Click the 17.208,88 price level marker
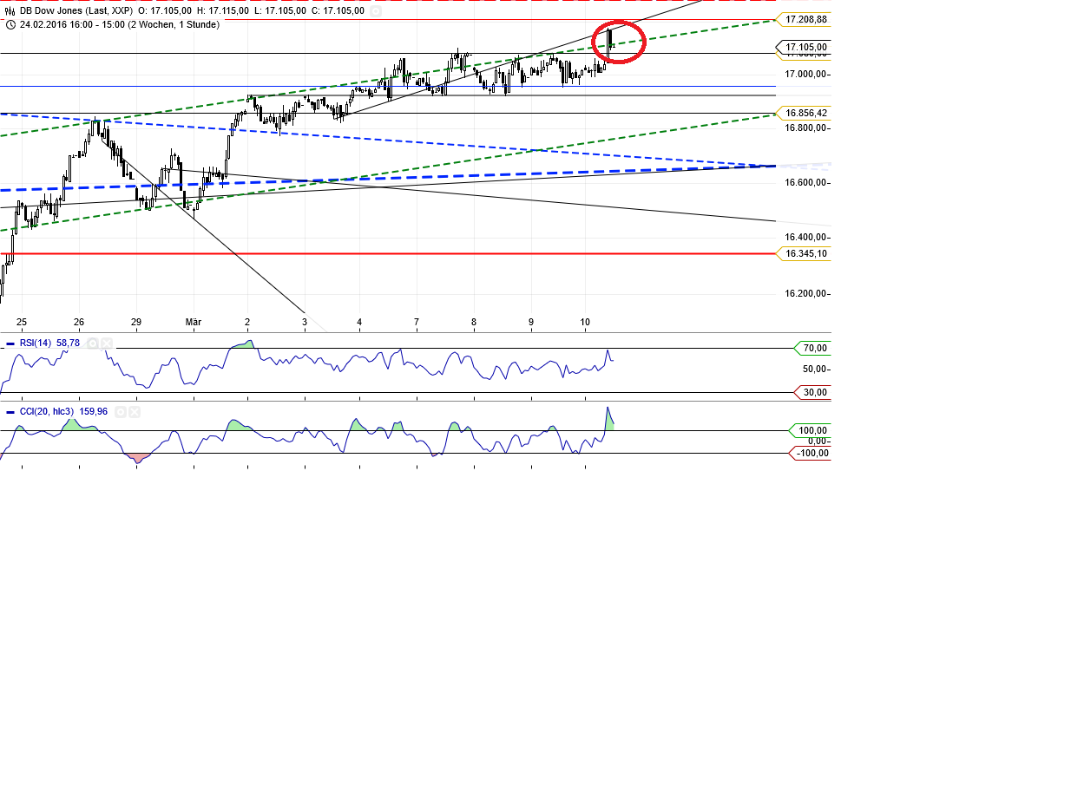Viewport: 1071px width, 785px height. point(804,19)
